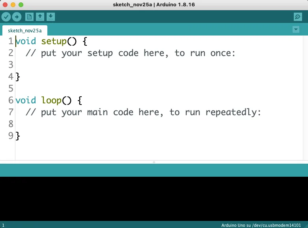Click the Verify checkmark button
308x228 pixels.
click(x=6, y=17)
